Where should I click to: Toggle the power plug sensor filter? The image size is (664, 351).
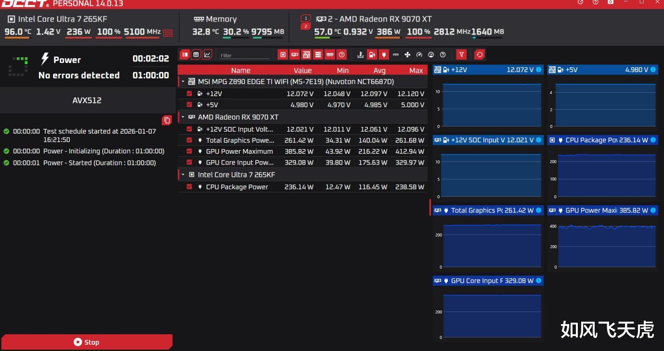[384, 55]
